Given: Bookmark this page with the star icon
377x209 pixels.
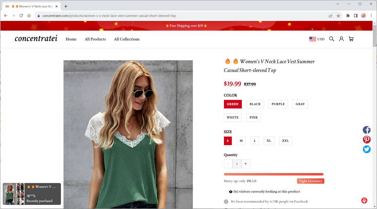Looking at the screenshot, I should point(338,16).
